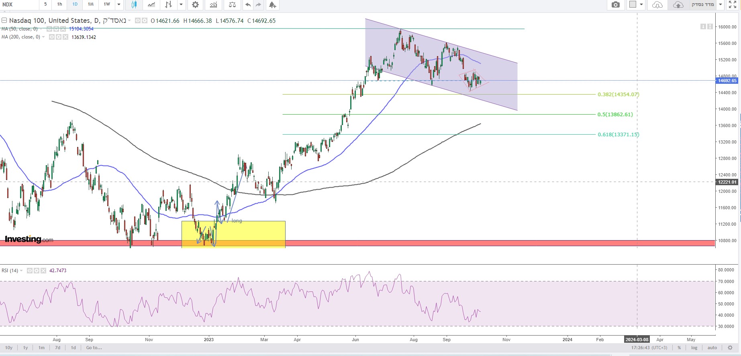Viewport: 741px width, 356px height.
Task: Save chart layout with cloud upload icon
Action: click(x=678, y=4)
